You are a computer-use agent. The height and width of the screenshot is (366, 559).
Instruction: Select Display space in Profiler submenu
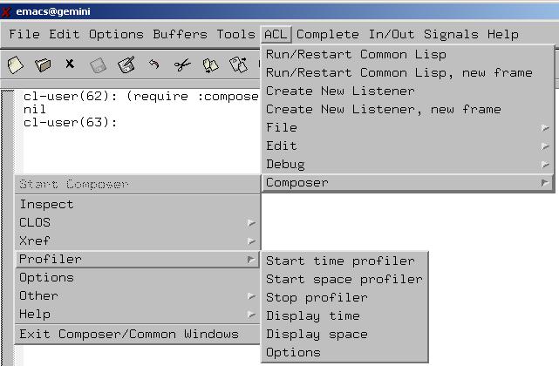click(317, 334)
